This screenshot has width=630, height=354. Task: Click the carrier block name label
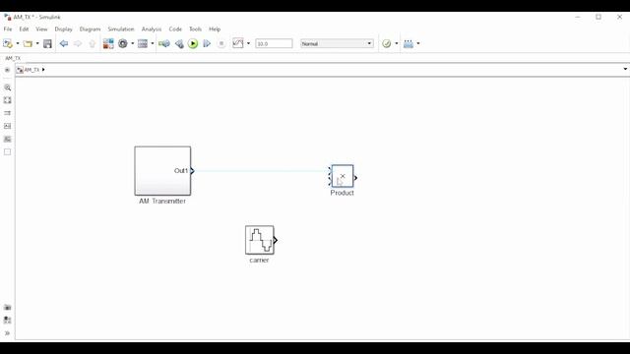(x=259, y=260)
